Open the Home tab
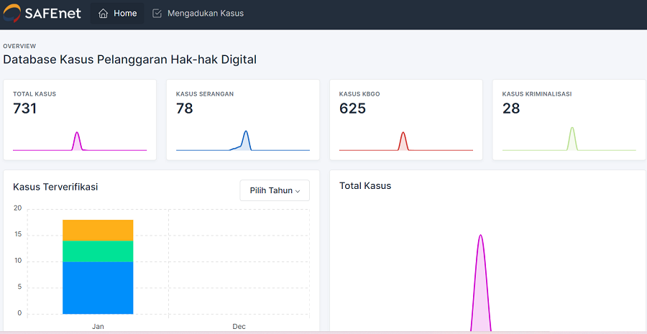 pos(117,14)
